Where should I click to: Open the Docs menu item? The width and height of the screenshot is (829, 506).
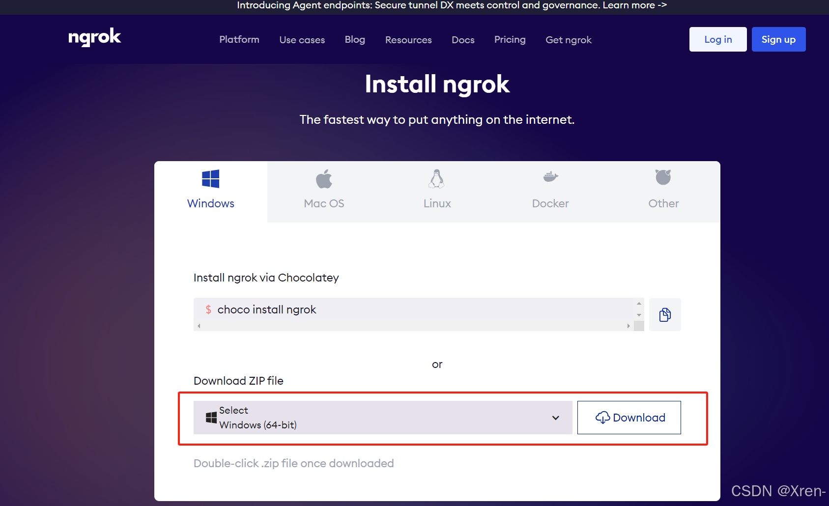462,40
